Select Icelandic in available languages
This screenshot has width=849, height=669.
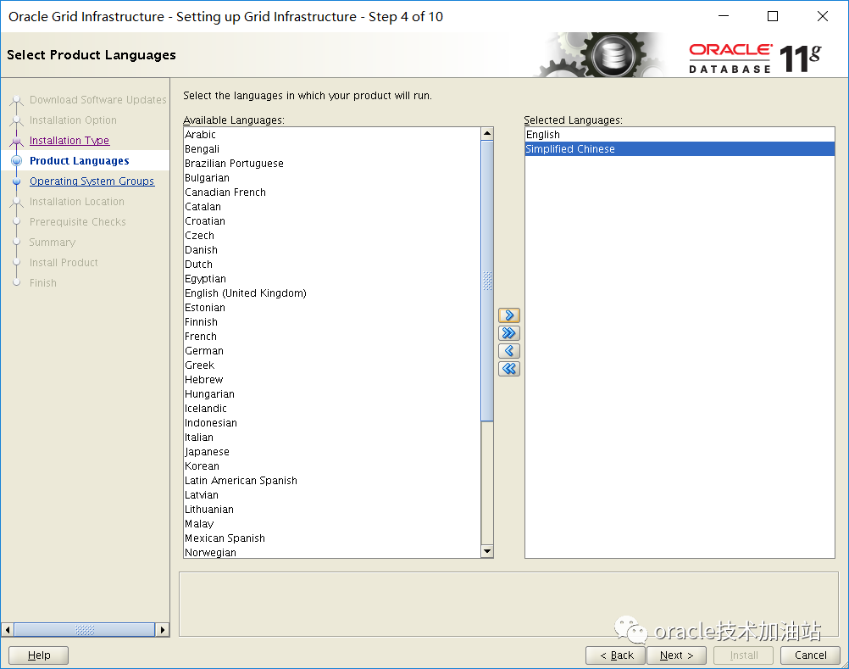[332, 409]
